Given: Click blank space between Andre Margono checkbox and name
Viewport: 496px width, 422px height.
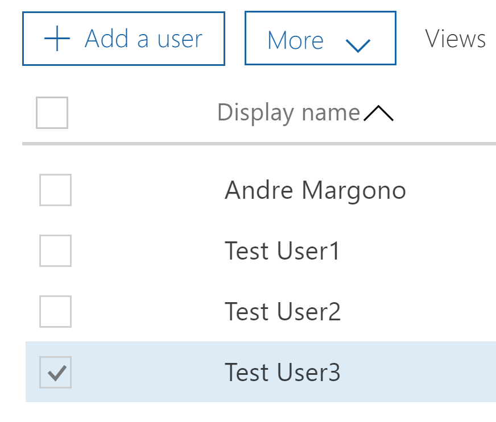Looking at the screenshot, I should 148,190.
